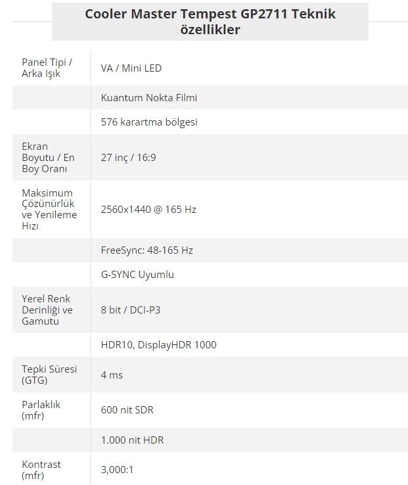The height and width of the screenshot is (485, 408).
Task: Click the Tepki Süresi (GTG) label
Action: [49, 375]
